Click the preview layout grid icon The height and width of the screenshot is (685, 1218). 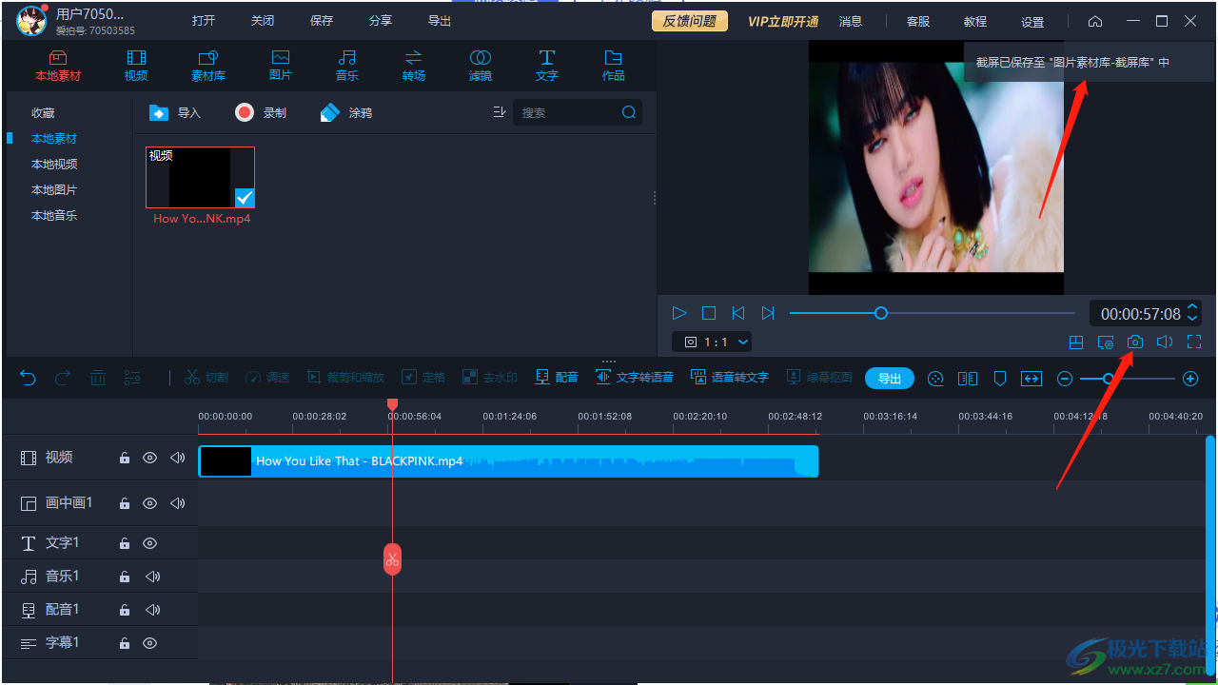pyautogui.click(x=1076, y=342)
